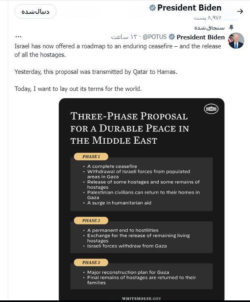
Task: Click the PHASE 1 label in the image
Action: pos(91,156)
